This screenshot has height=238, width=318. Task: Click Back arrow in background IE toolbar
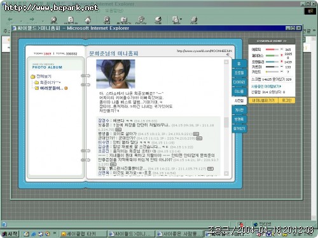[10, 19]
